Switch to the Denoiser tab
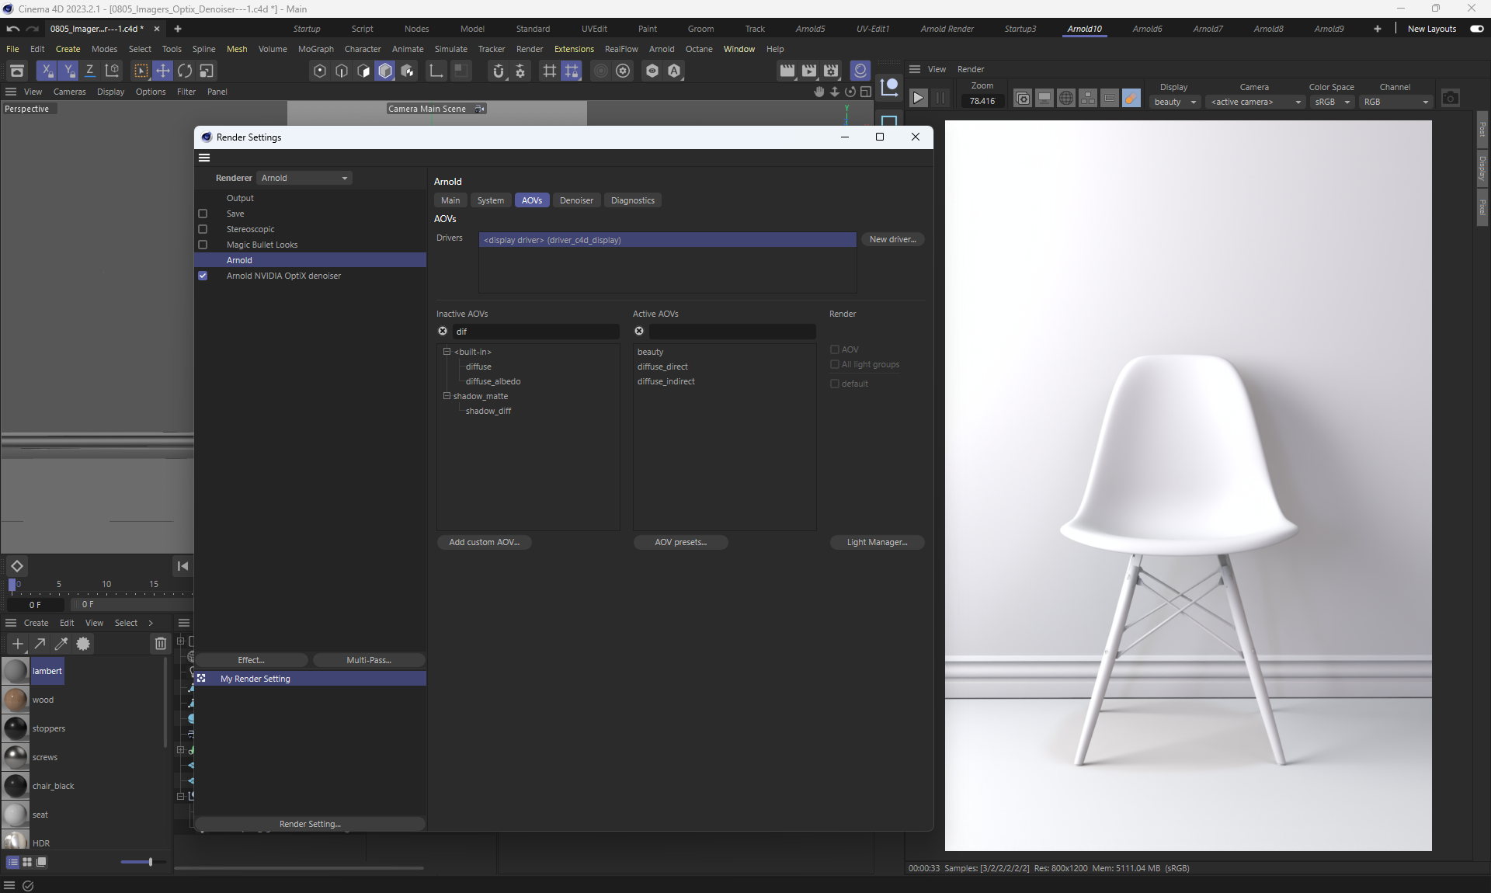Viewport: 1491px width, 893px height. coord(576,200)
